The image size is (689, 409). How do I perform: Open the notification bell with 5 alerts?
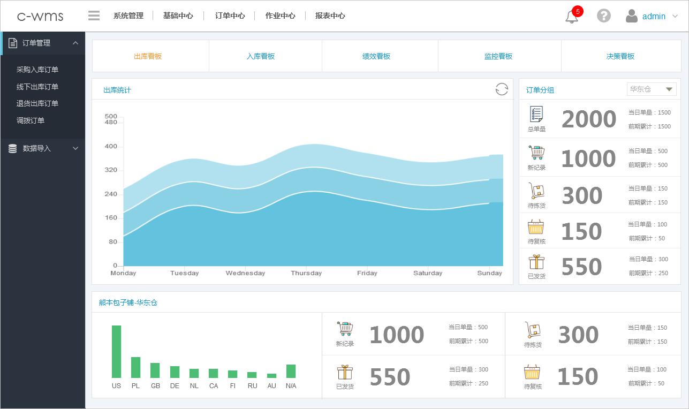[571, 17]
